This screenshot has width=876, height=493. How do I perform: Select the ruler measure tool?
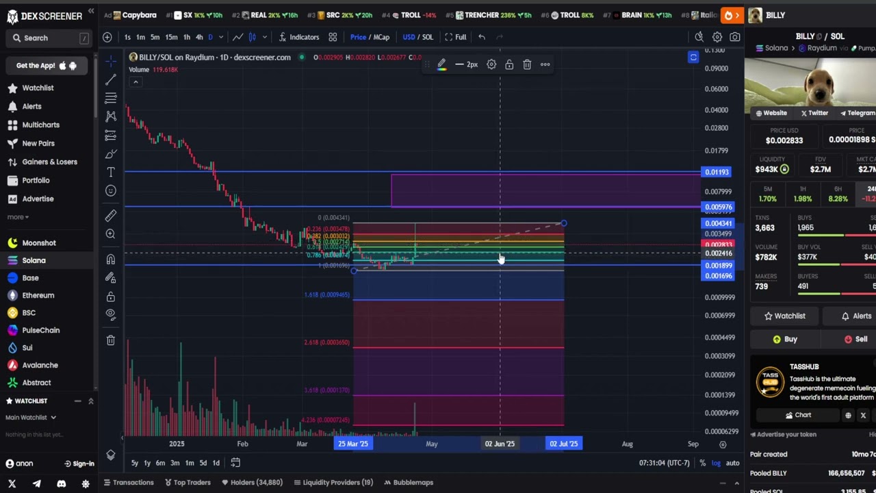pos(111,216)
